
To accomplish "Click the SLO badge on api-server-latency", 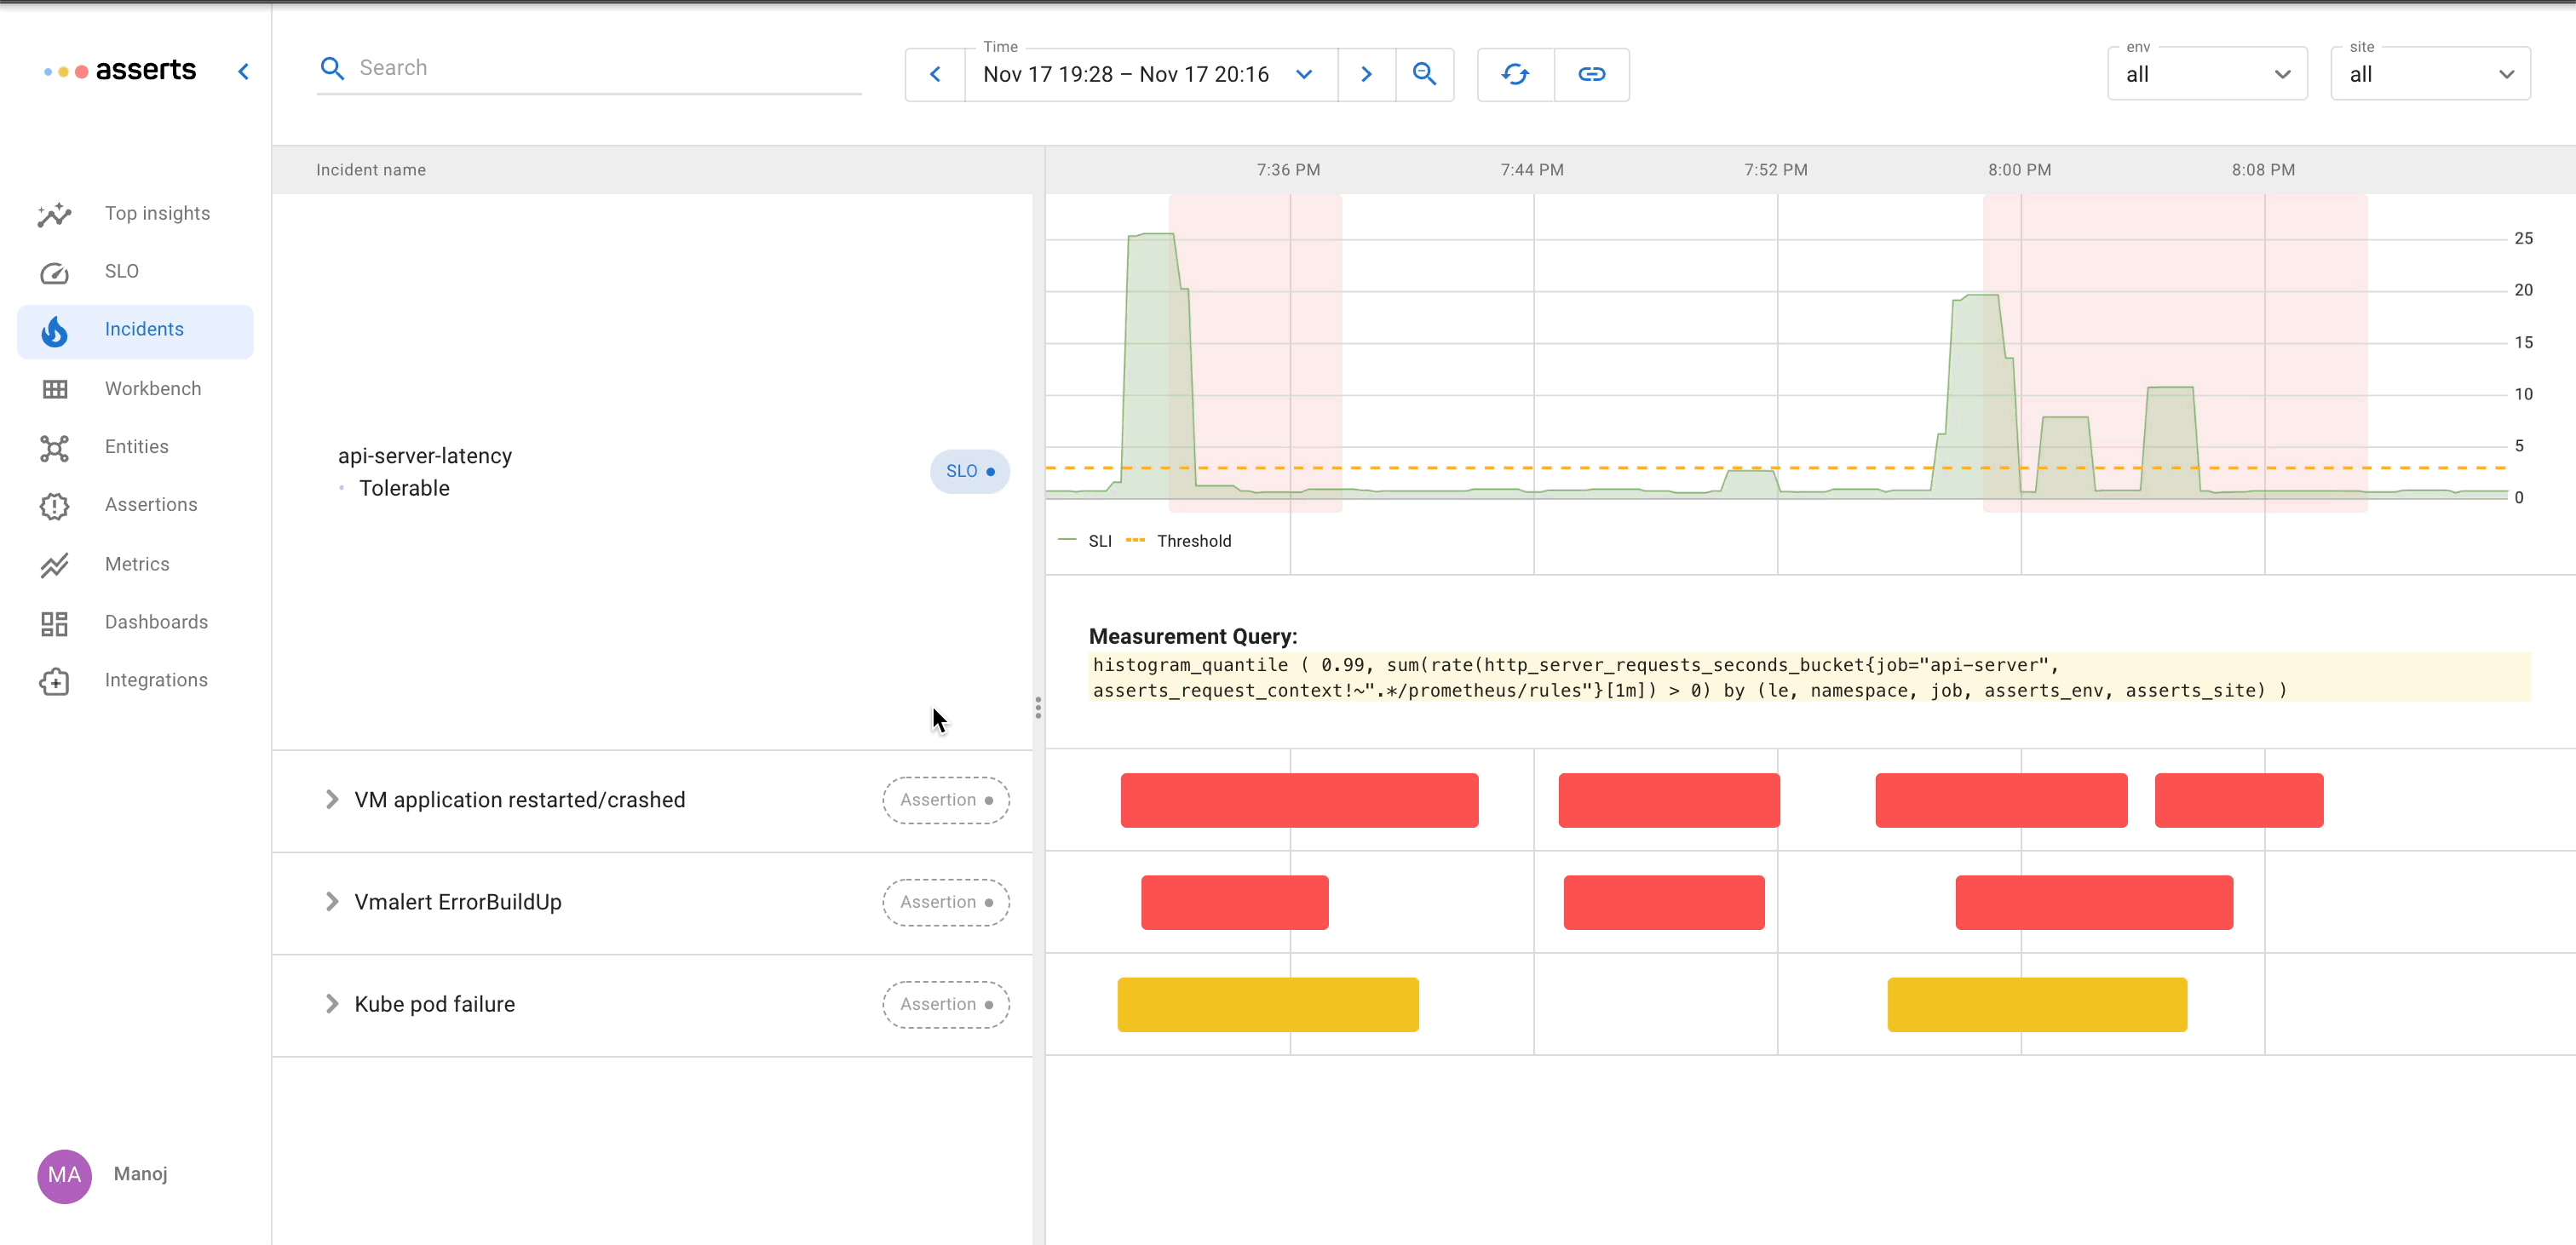I will [x=968, y=471].
